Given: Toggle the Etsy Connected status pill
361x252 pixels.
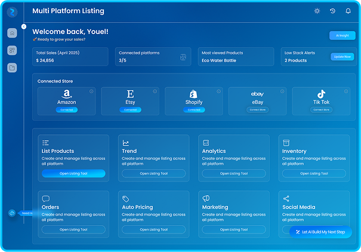Looking at the screenshot, I should [x=130, y=110].
